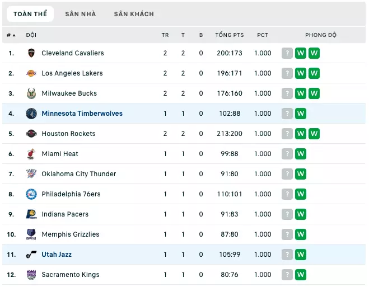Image resolution: width=369 pixels, height=287 pixels.
Task: Click the green W badge for Miami Heat
Action: tap(301, 154)
